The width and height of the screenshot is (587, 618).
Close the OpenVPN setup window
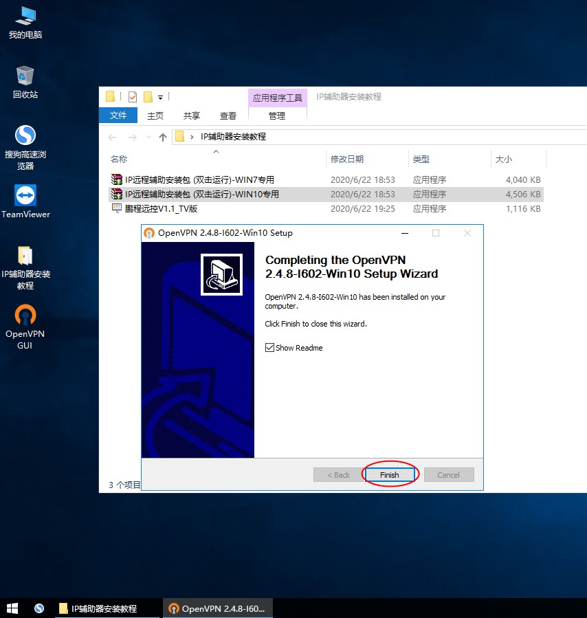(467, 233)
